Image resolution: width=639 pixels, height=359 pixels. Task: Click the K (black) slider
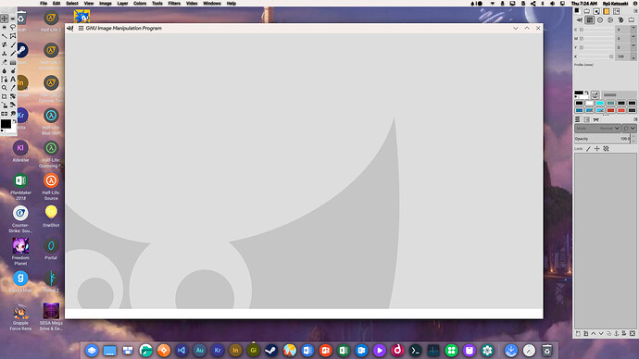[596, 56]
